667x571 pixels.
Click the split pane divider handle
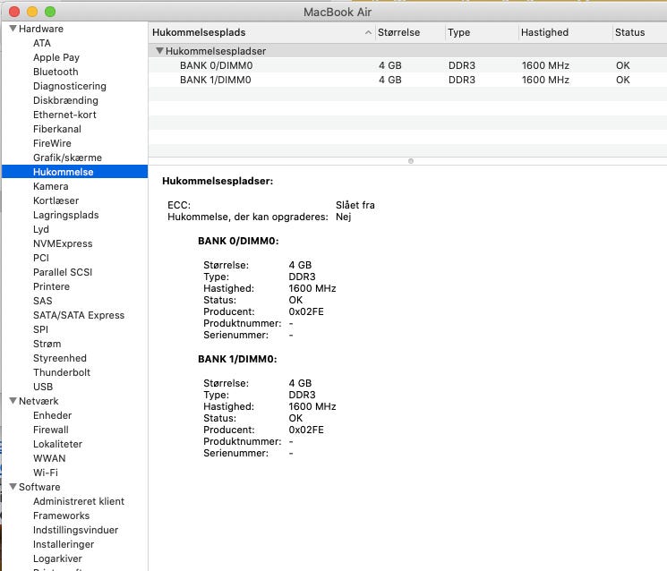pos(410,161)
